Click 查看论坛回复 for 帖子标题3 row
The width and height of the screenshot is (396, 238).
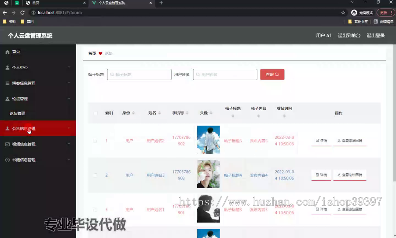click(x=350, y=209)
